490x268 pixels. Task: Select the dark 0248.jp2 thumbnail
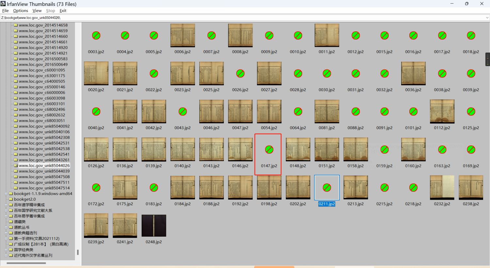click(x=154, y=226)
